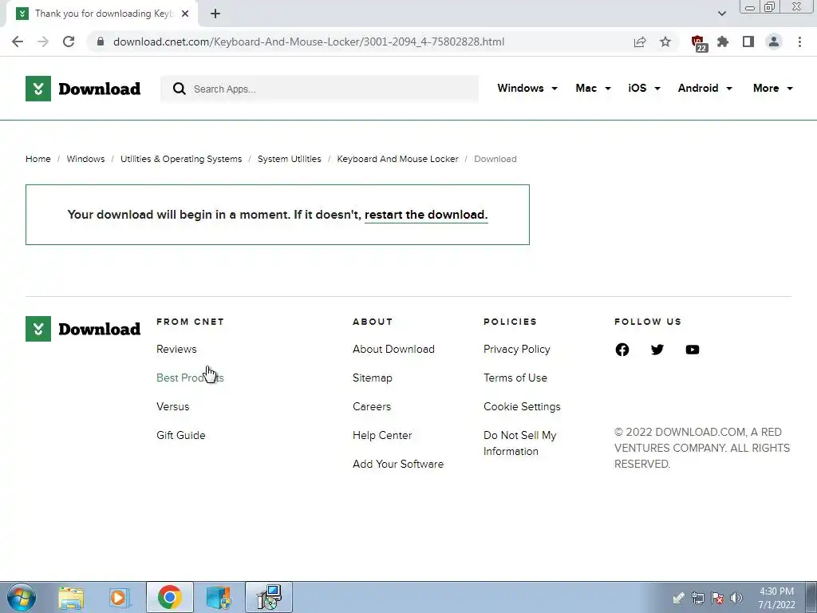Open Cookie Settings link
Image resolution: width=817 pixels, height=613 pixels.
tap(522, 406)
